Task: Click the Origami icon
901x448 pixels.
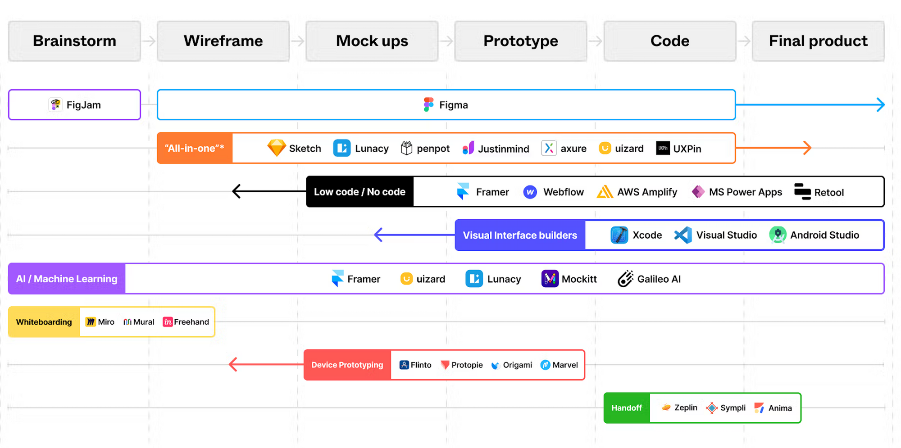Action: click(x=496, y=365)
